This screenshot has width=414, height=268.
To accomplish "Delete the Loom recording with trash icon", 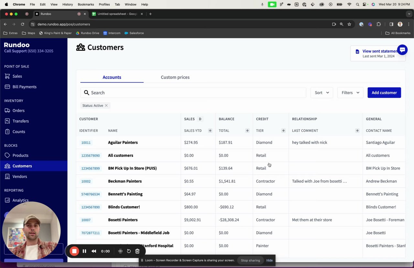I will pyautogui.click(x=137, y=251).
